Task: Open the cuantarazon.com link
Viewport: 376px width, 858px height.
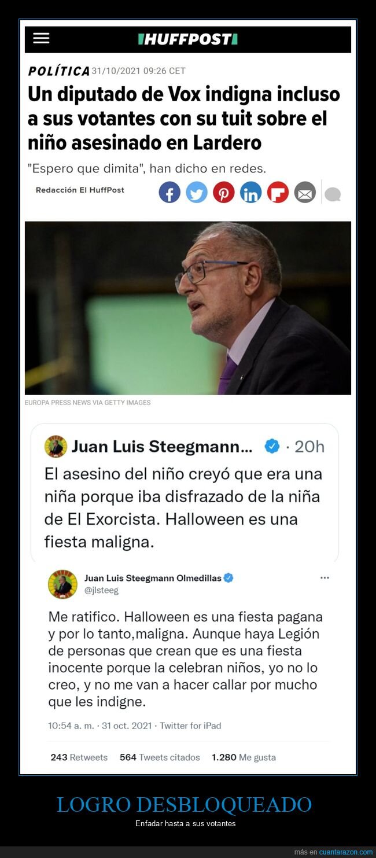Action: pyautogui.click(x=345, y=852)
